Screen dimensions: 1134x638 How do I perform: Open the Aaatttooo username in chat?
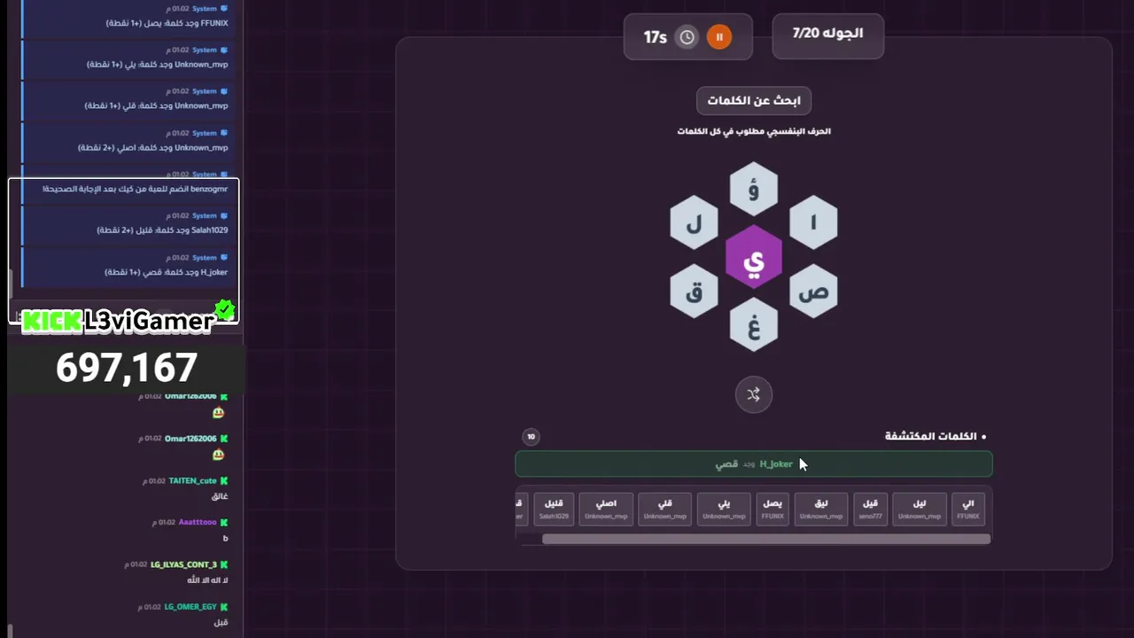coord(198,522)
